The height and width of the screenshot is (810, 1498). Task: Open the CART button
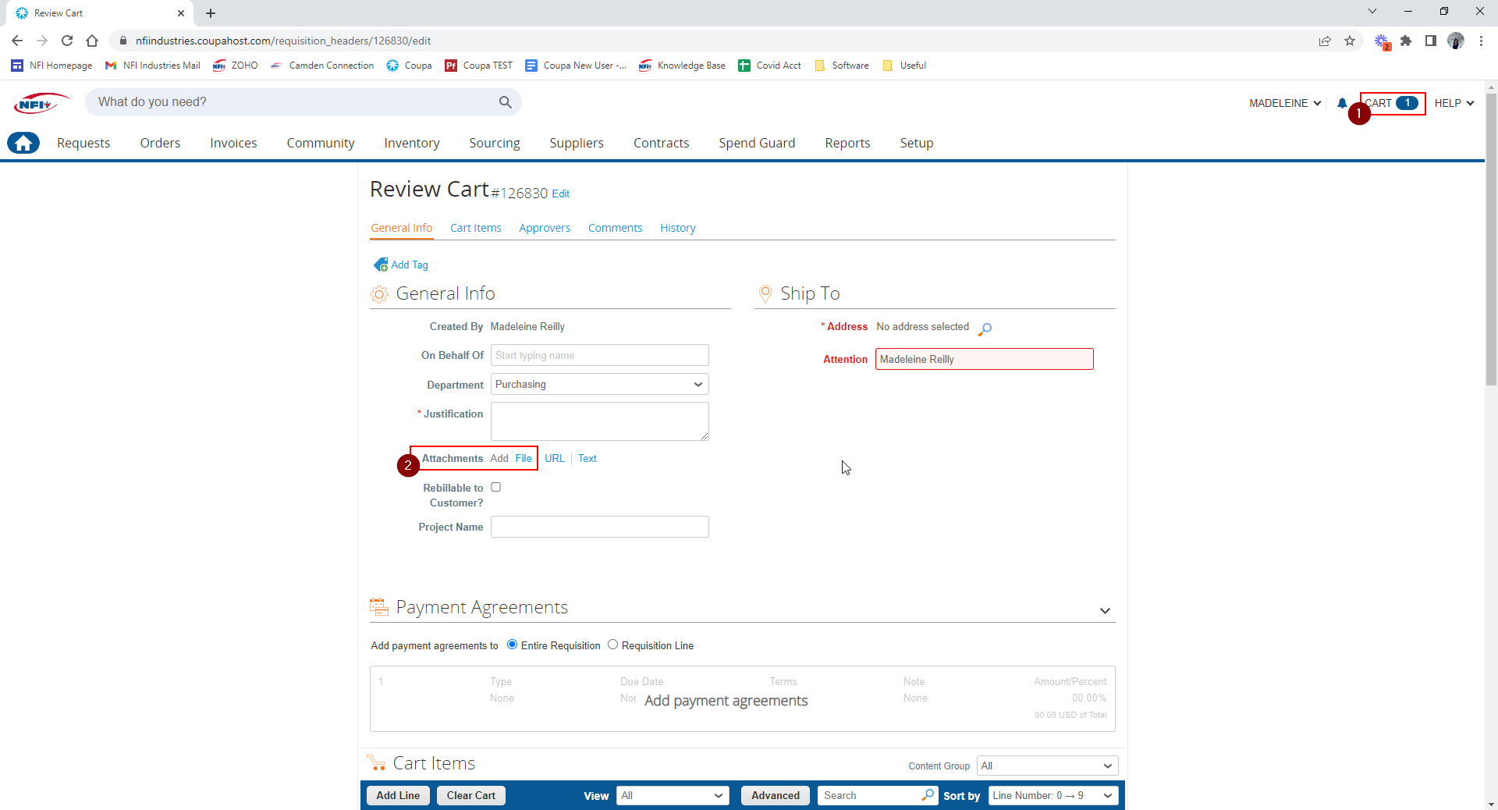(x=1393, y=103)
